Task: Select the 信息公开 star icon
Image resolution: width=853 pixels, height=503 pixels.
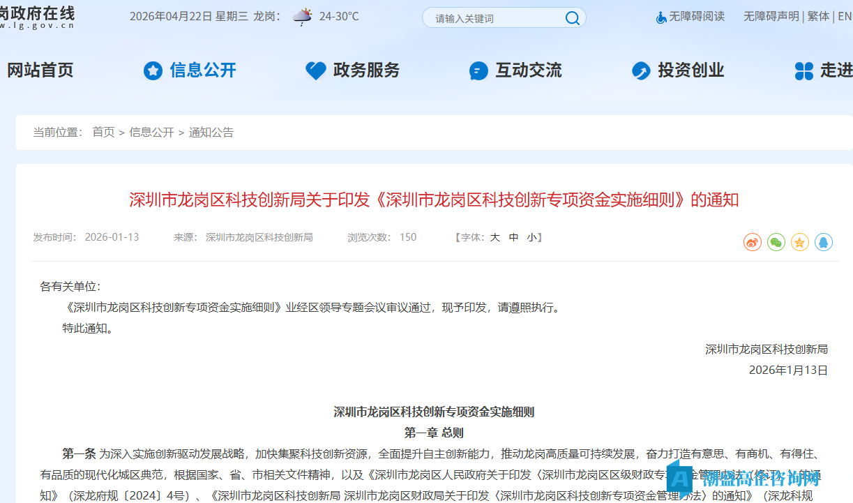Action: (152, 70)
